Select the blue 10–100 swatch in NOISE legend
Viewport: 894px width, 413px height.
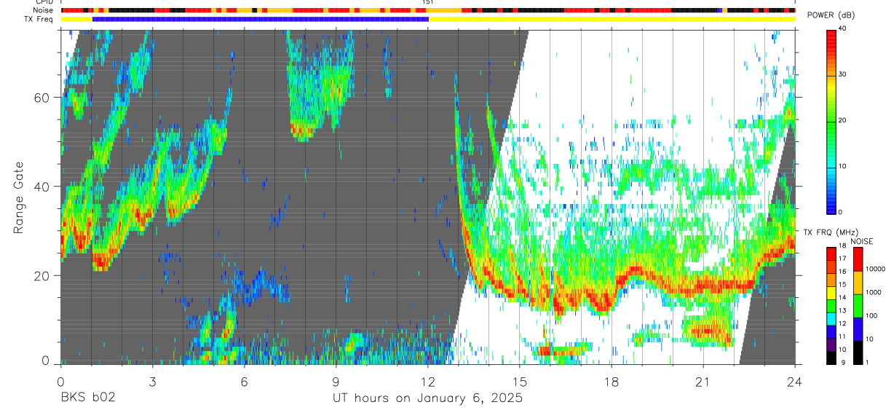858,329
